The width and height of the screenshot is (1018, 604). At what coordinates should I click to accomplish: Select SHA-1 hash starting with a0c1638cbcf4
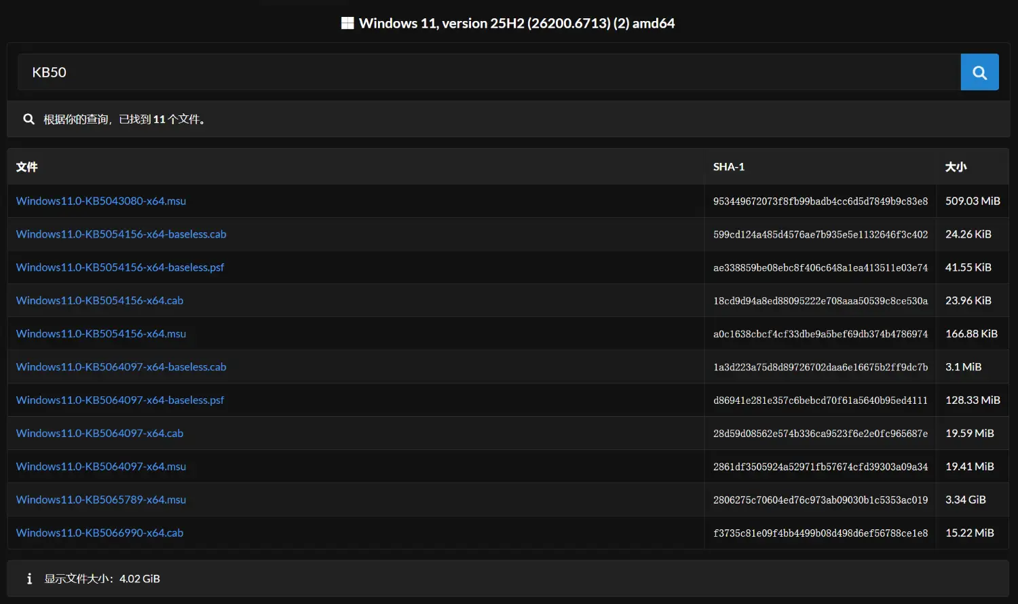(x=821, y=335)
